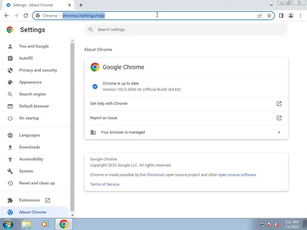Click the Downloads arrow icon
Screen dimensions: 307x230
(x=10, y=147)
